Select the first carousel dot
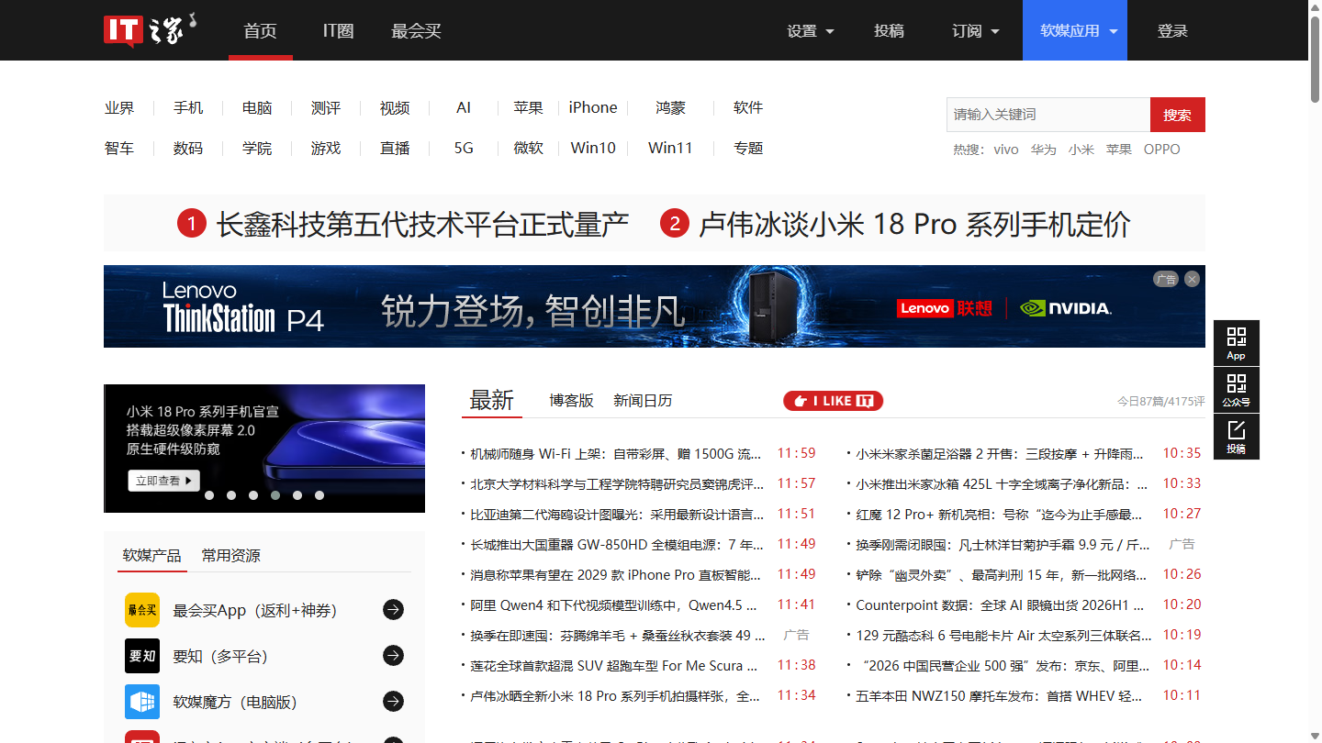The width and height of the screenshot is (1322, 743). [x=209, y=495]
